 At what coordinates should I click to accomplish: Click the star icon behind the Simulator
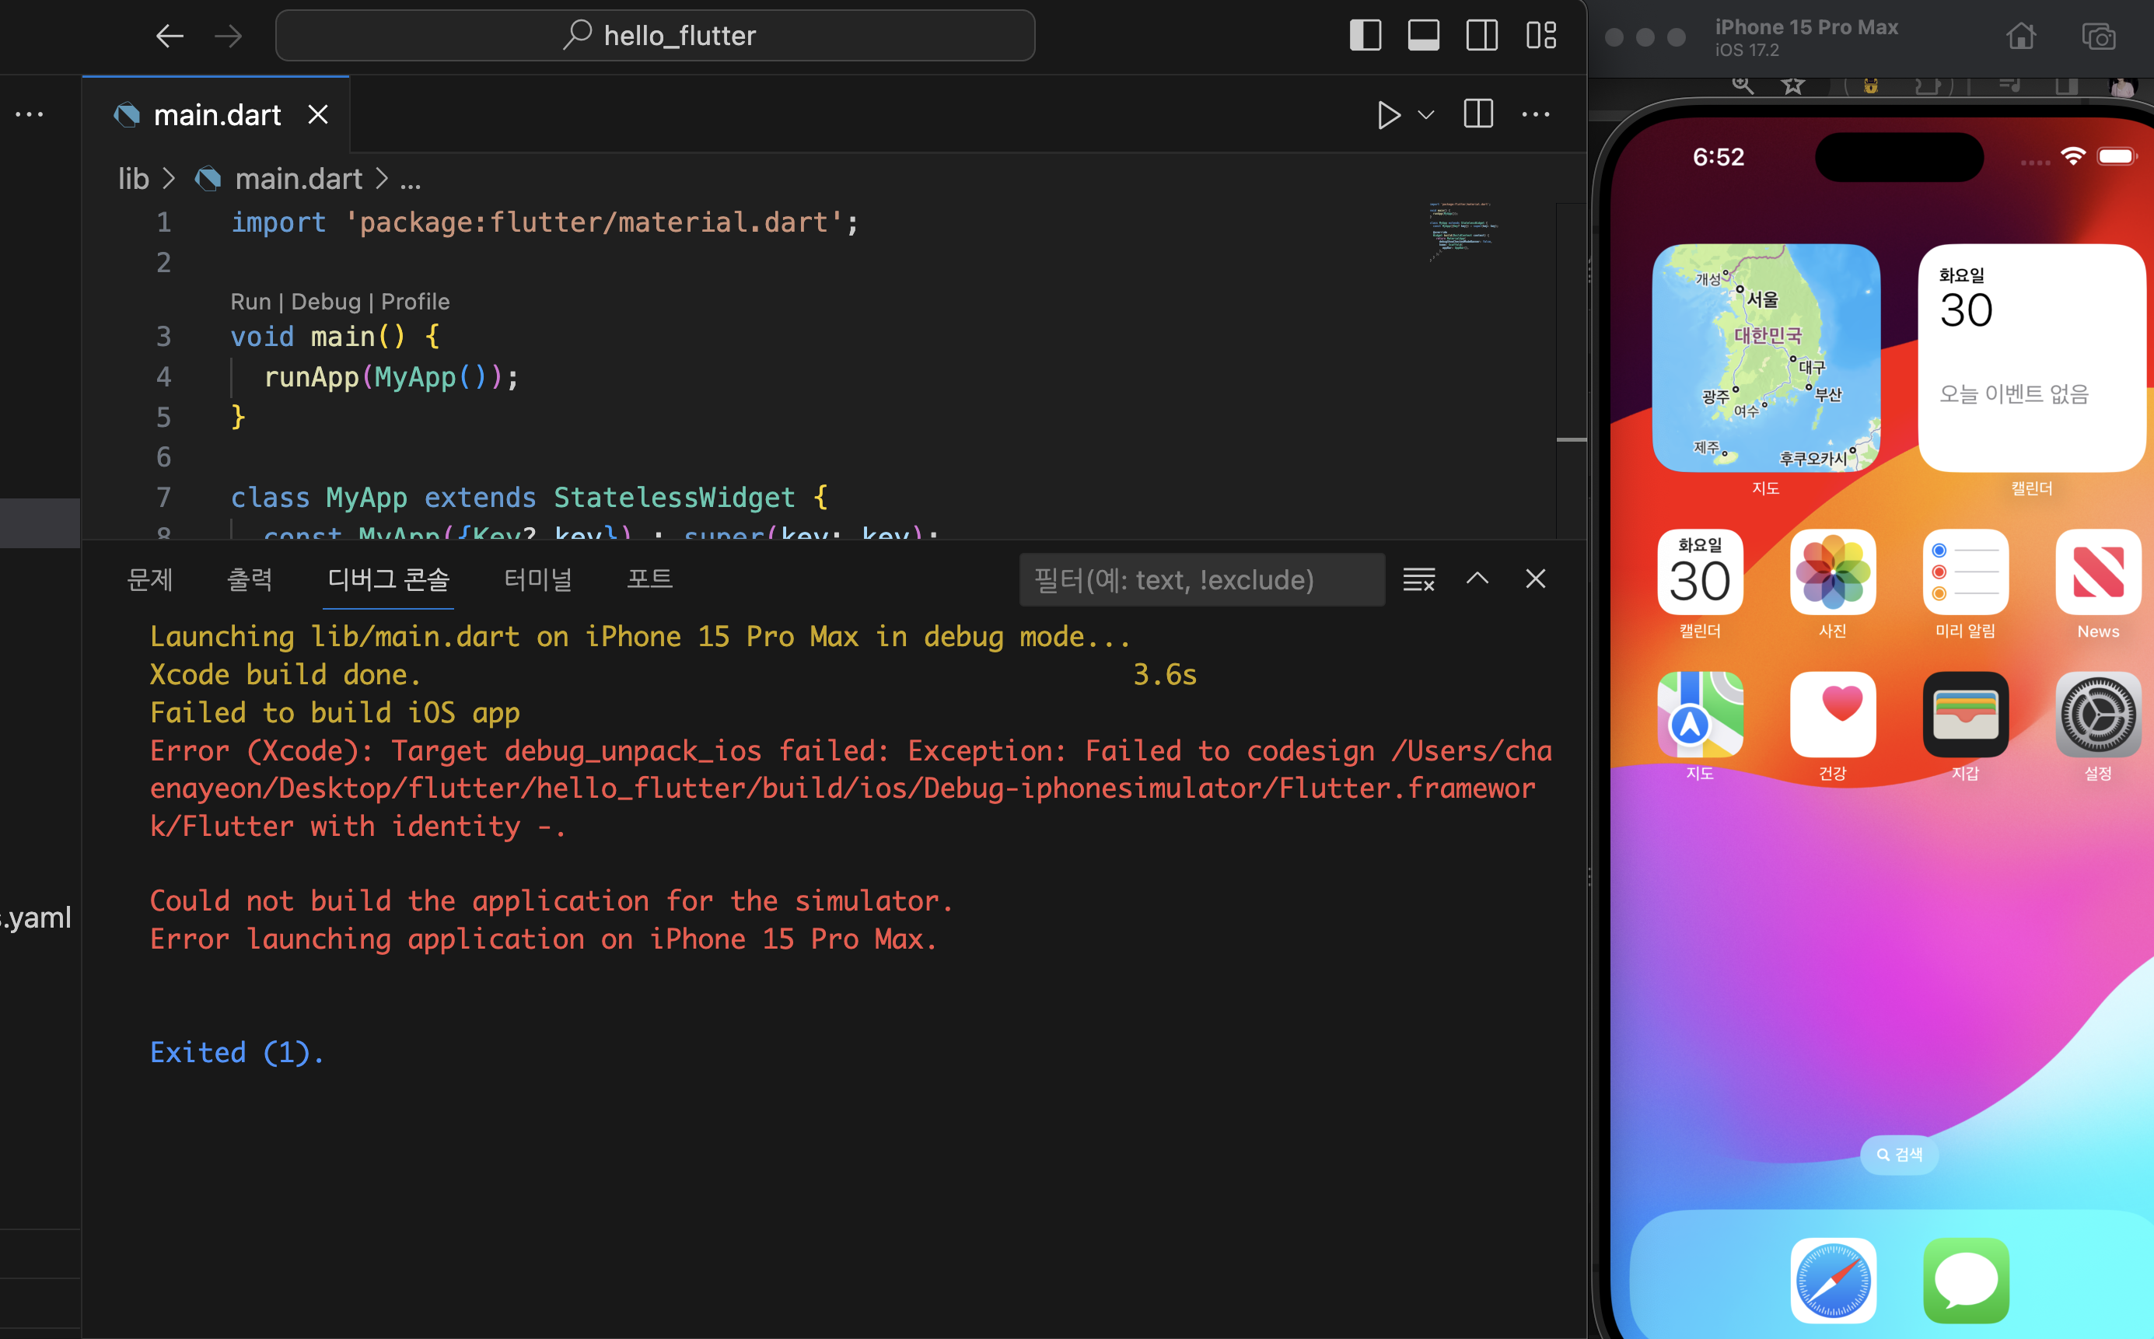click(x=1792, y=85)
